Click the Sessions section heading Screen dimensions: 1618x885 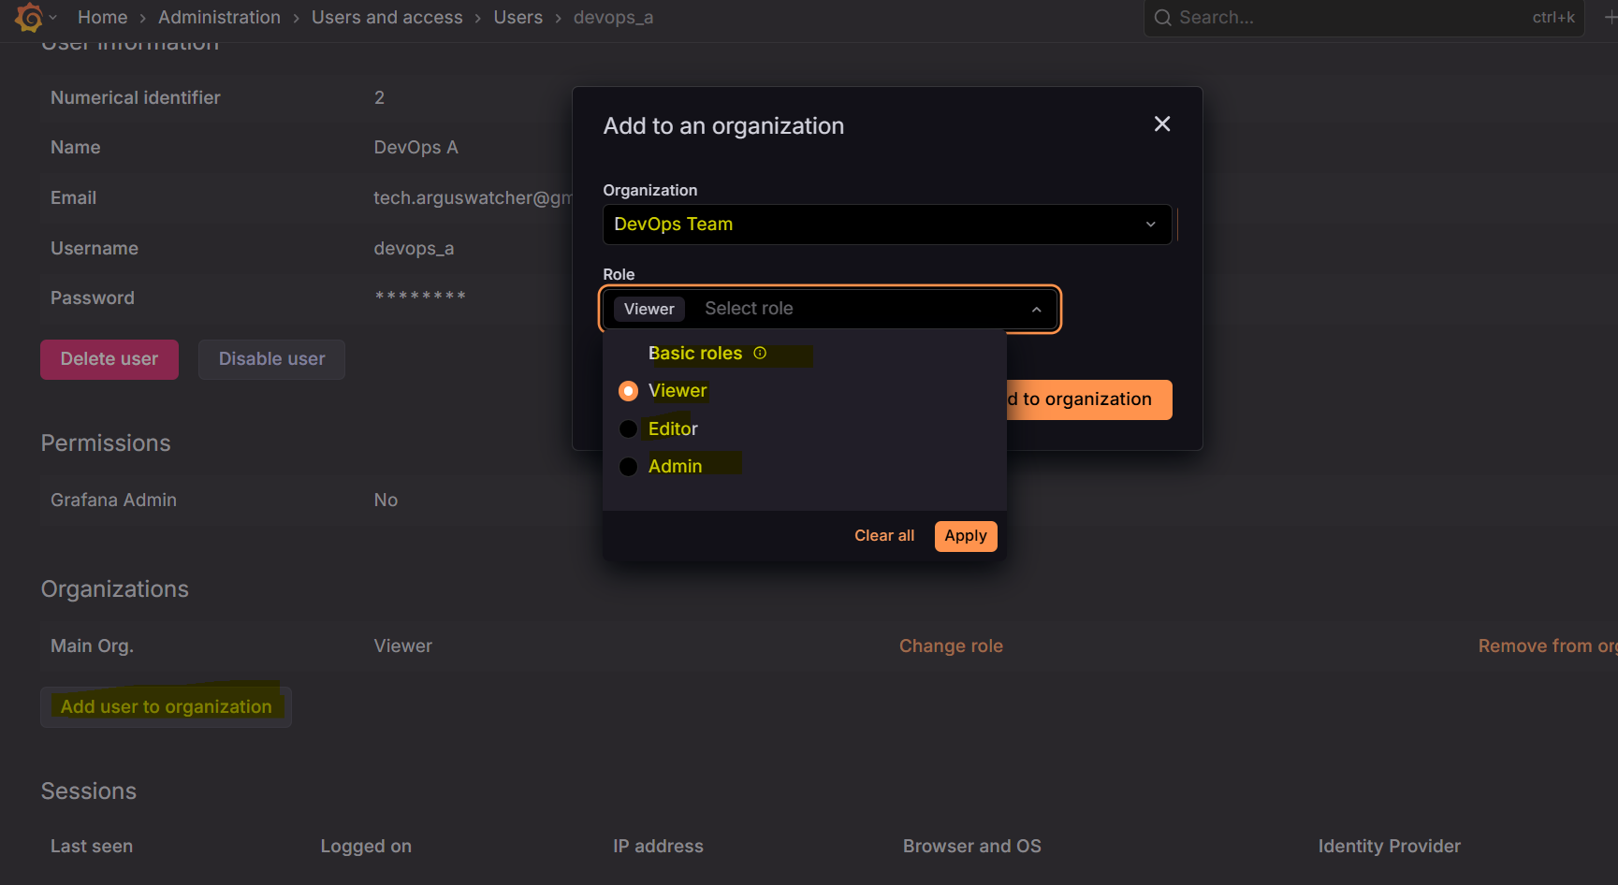(89, 791)
